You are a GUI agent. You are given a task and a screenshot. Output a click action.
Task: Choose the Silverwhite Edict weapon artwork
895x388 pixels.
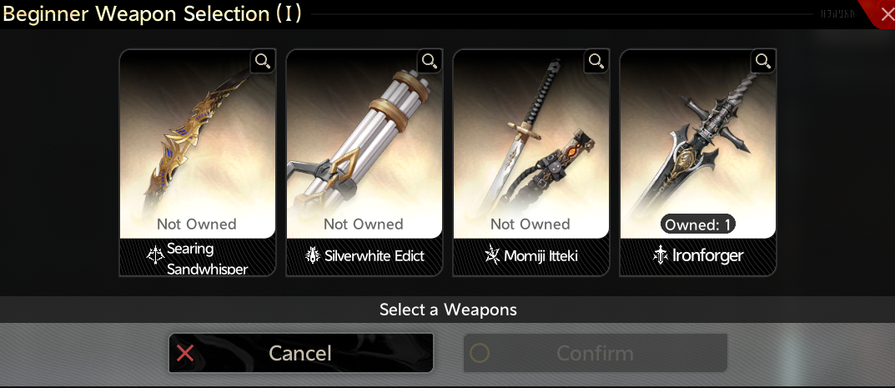tap(365, 144)
